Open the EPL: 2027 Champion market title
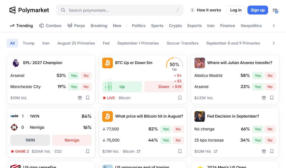Viewport: 286px width, 168px height. [x=43, y=63]
